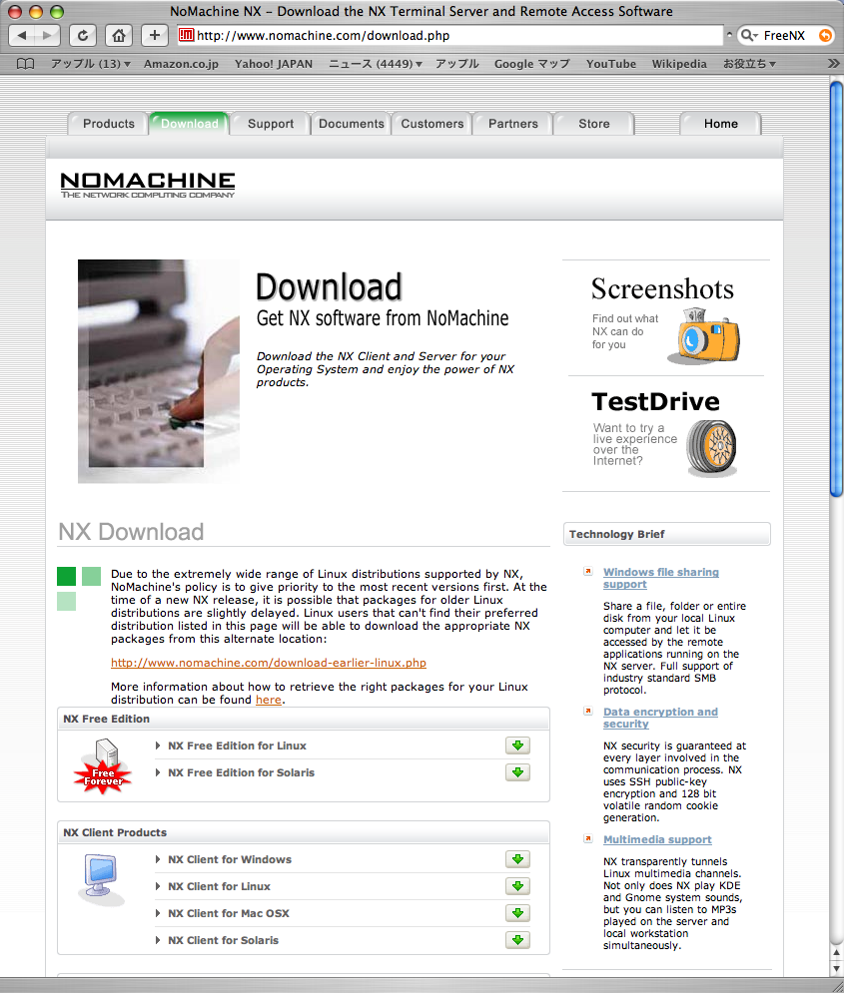Open the YouTube bookmark
The image size is (844, 993).
pos(611,64)
